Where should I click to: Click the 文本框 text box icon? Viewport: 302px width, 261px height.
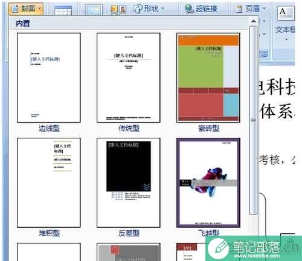coord(286,13)
